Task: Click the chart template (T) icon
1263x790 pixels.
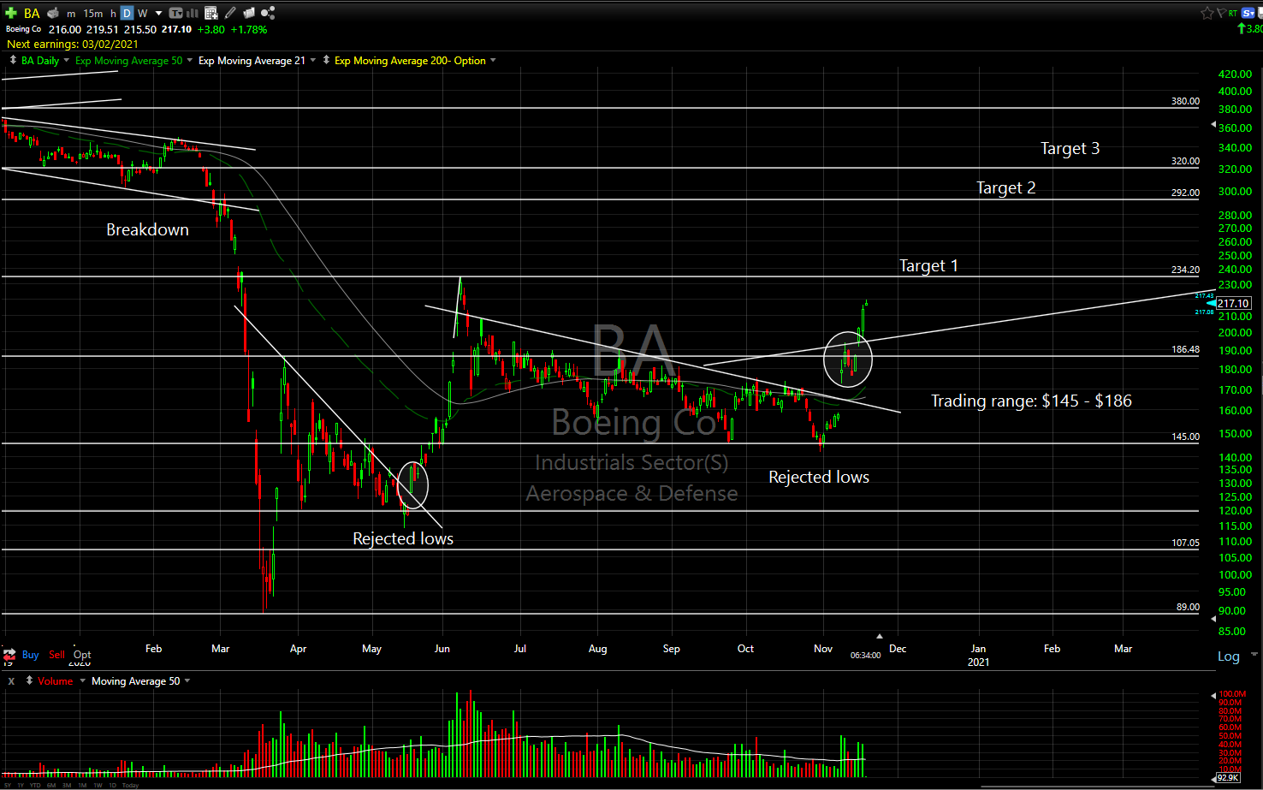Action: (176, 13)
